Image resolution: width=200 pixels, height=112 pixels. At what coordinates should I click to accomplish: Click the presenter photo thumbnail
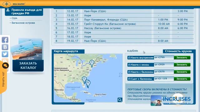point(156,100)
